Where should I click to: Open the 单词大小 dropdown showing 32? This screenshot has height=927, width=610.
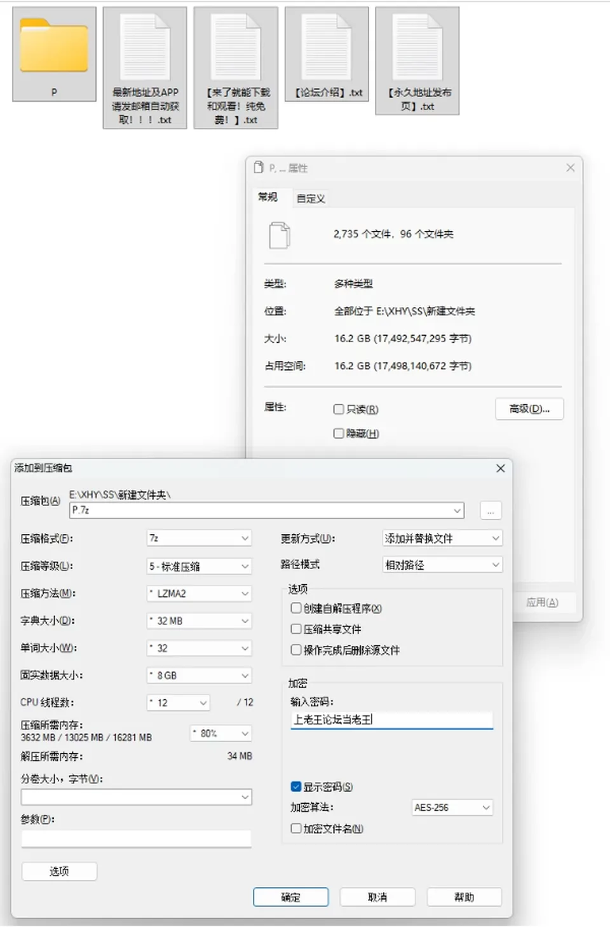(200, 648)
